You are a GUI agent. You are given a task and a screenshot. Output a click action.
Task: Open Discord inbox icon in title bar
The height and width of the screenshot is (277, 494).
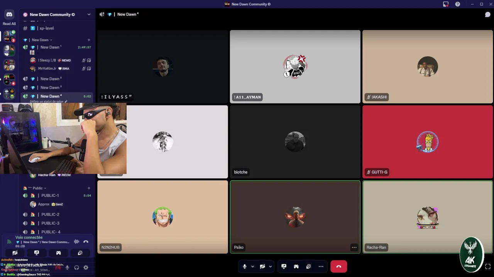[446, 4]
